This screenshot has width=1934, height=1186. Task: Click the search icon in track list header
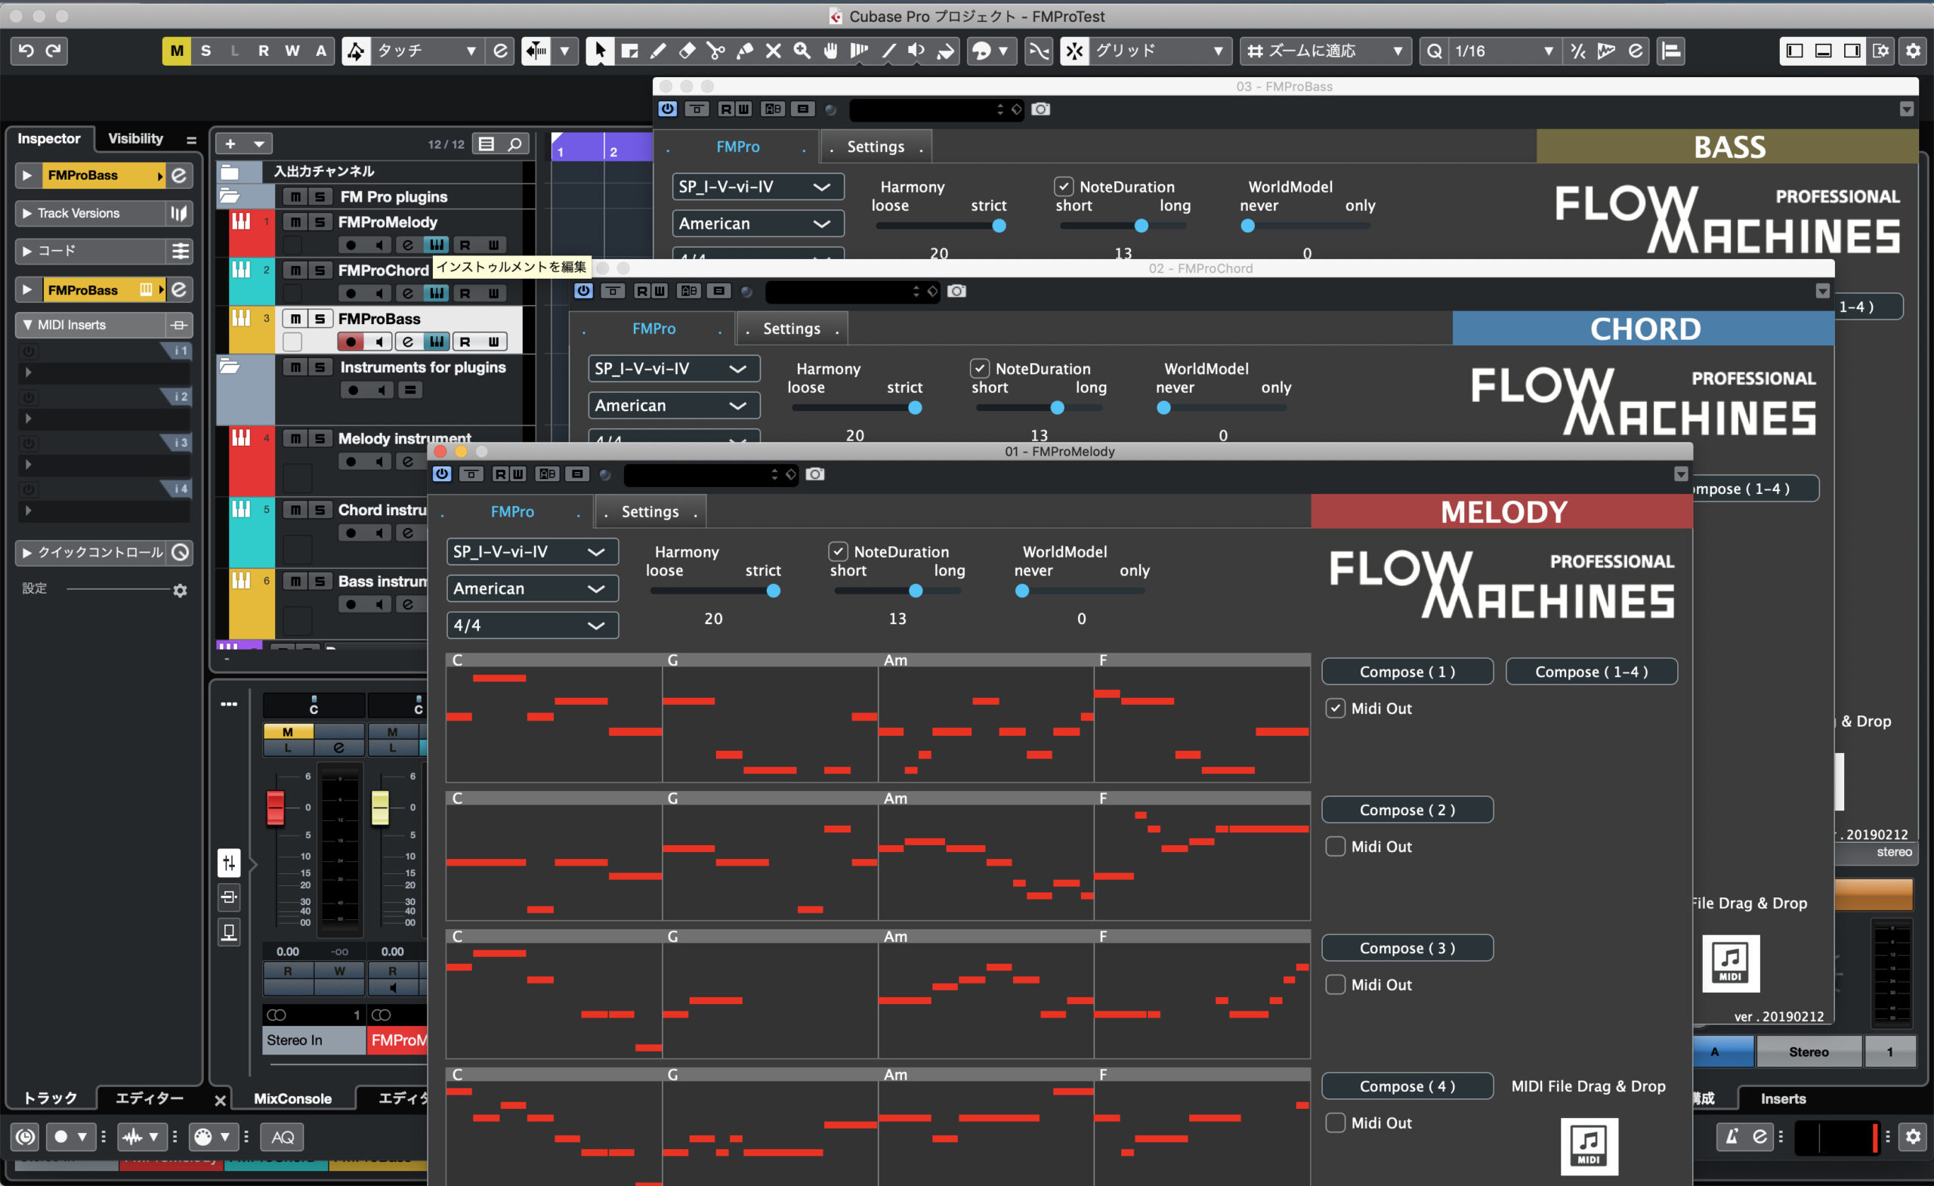point(515,144)
